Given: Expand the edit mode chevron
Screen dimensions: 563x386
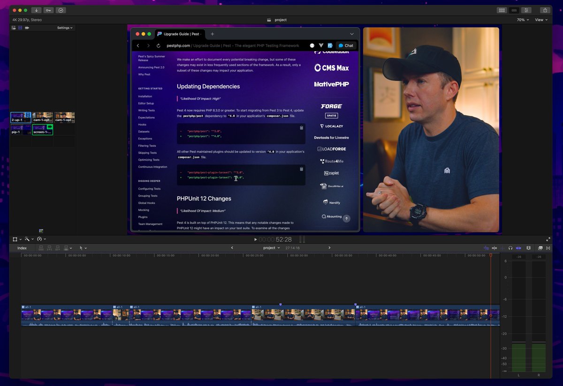Looking at the screenshot, I should point(71,248).
